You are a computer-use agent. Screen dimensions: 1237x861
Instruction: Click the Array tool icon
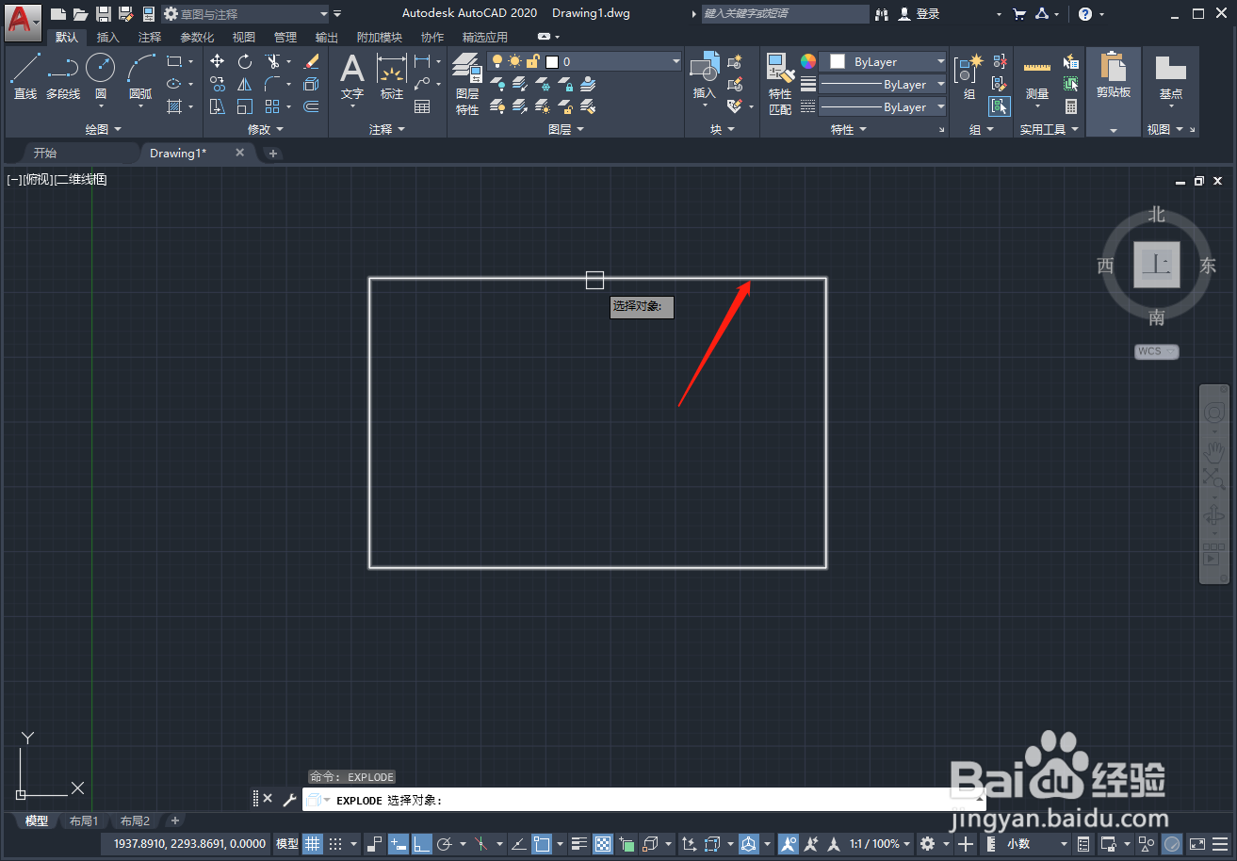[x=272, y=106]
